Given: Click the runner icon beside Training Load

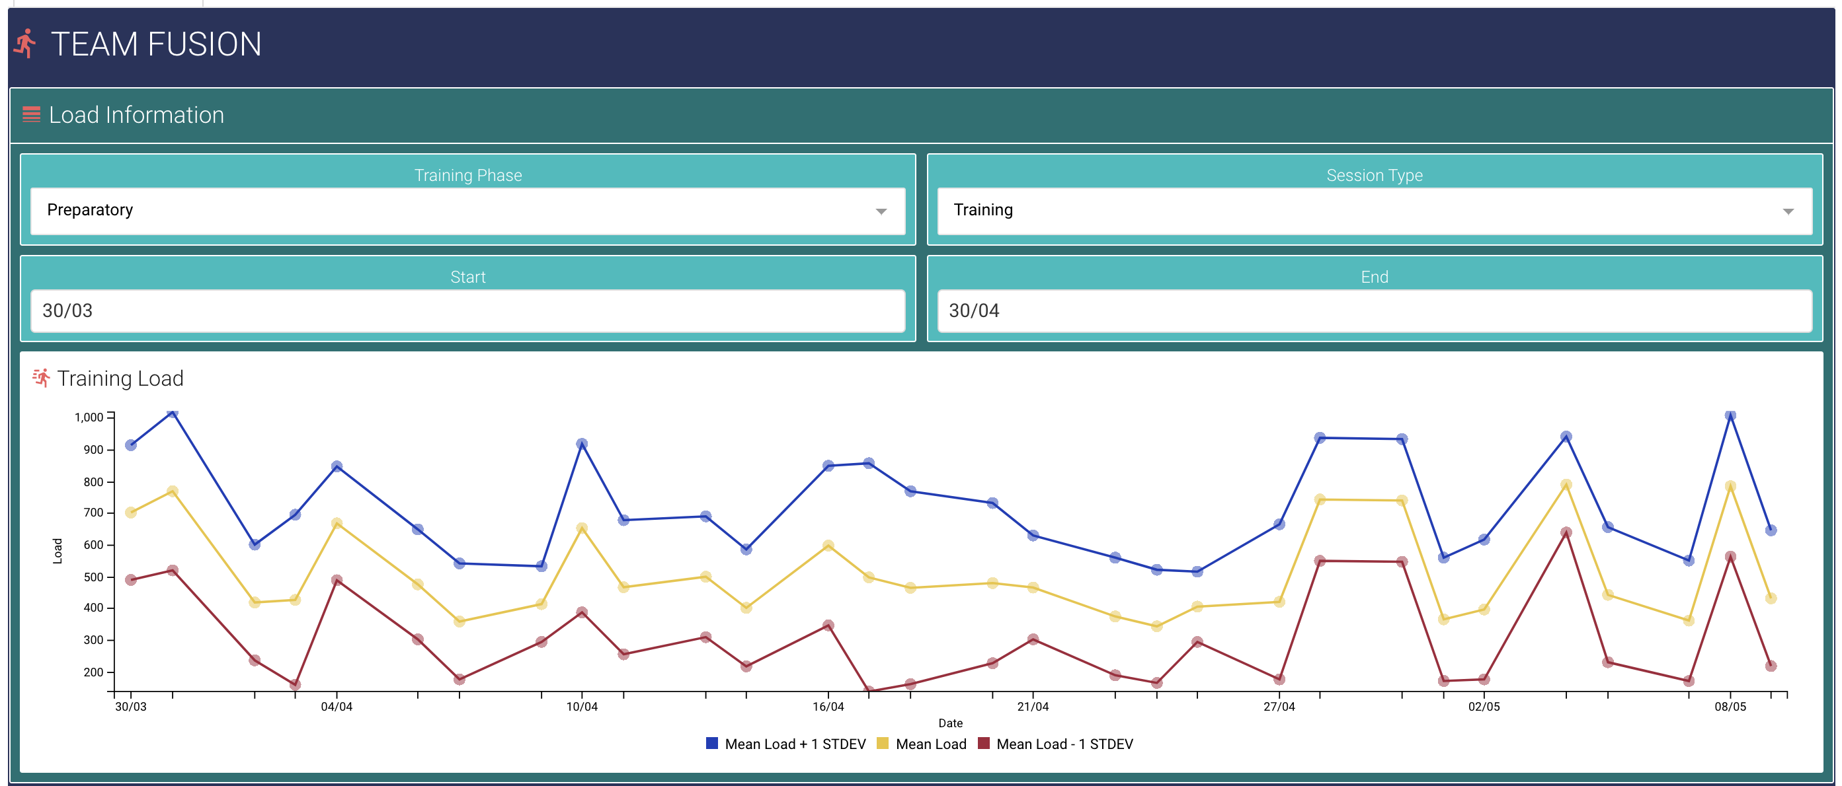Looking at the screenshot, I should 42,378.
